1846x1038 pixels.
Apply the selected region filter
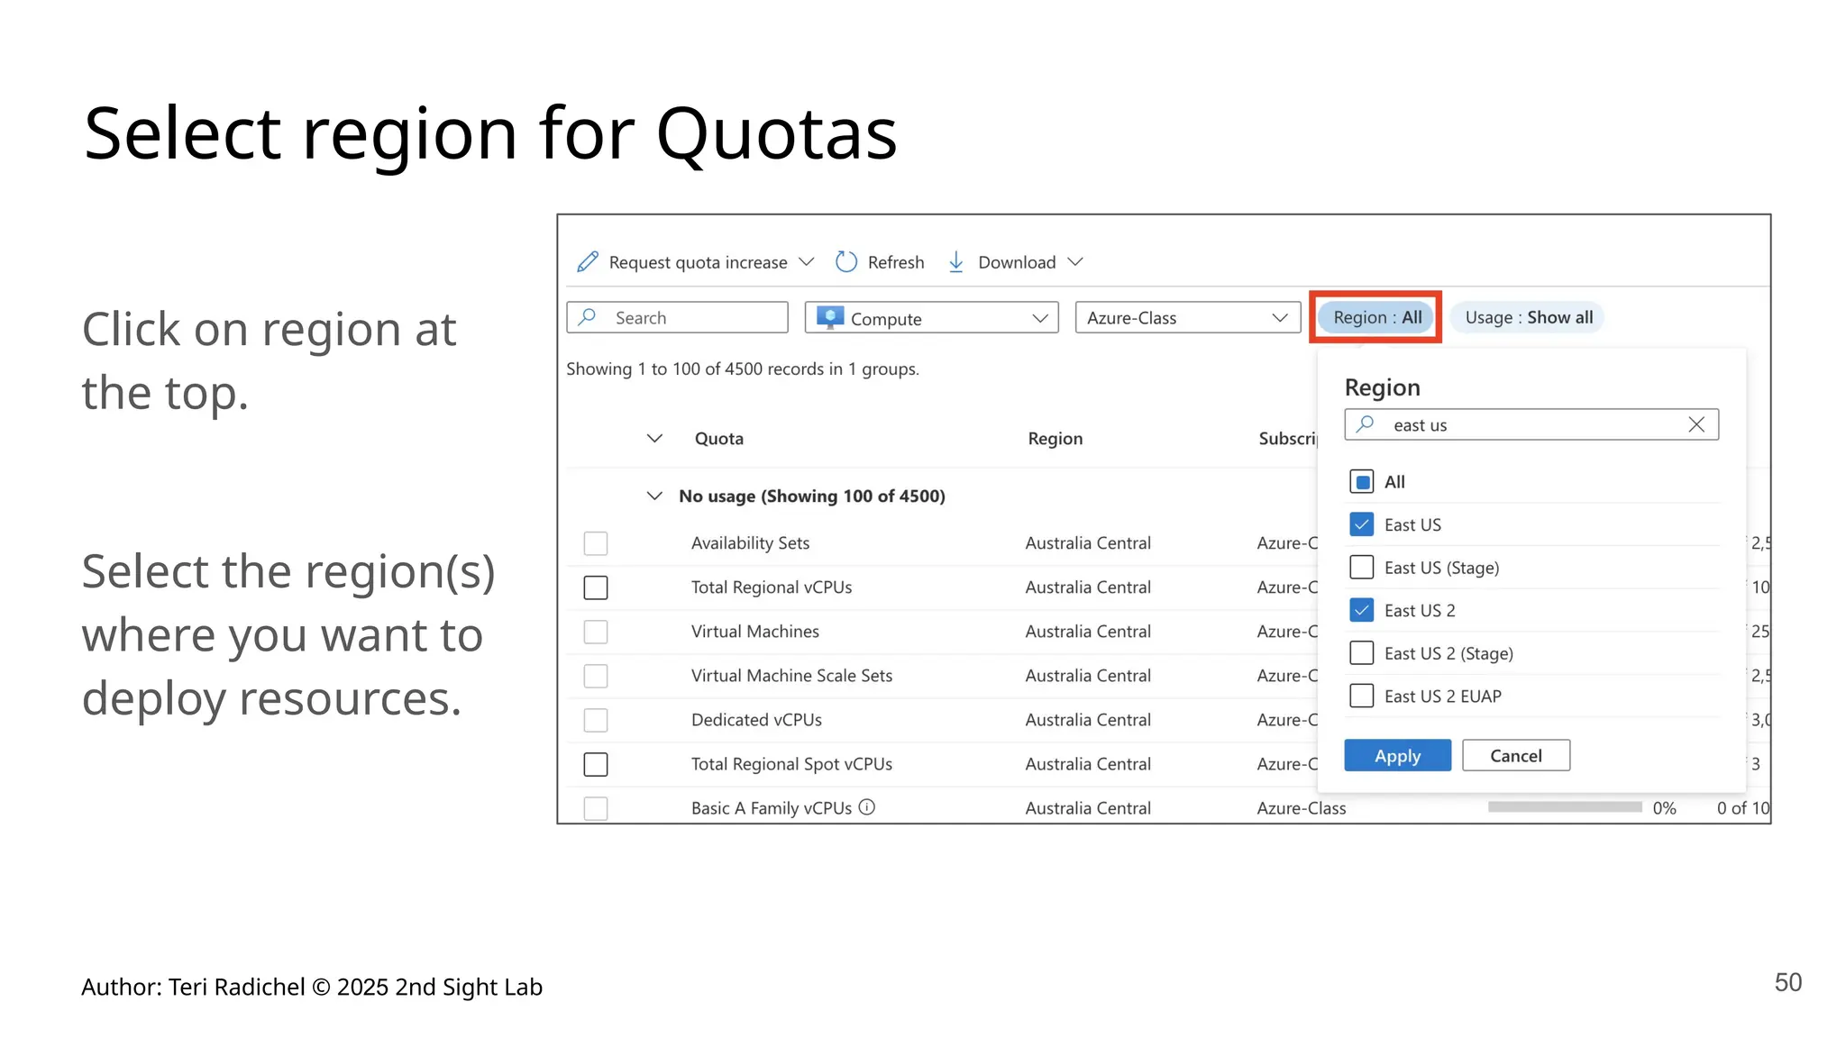(x=1397, y=755)
